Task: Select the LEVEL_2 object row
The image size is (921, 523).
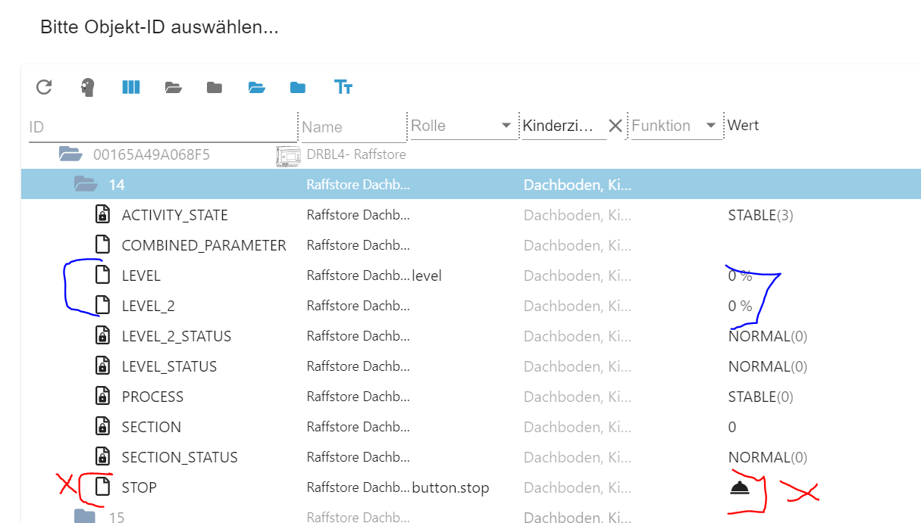Action: tap(148, 306)
